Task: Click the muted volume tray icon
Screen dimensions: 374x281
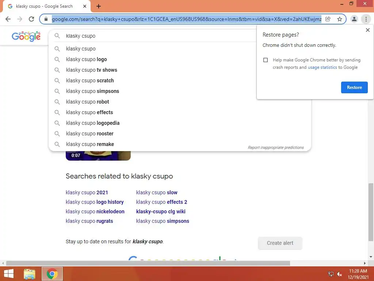Action: coord(339,274)
